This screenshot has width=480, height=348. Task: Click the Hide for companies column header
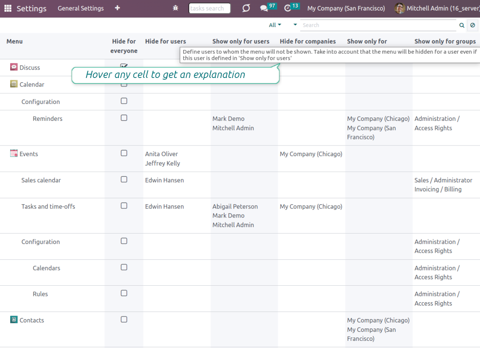pyautogui.click(x=308, y=41)
